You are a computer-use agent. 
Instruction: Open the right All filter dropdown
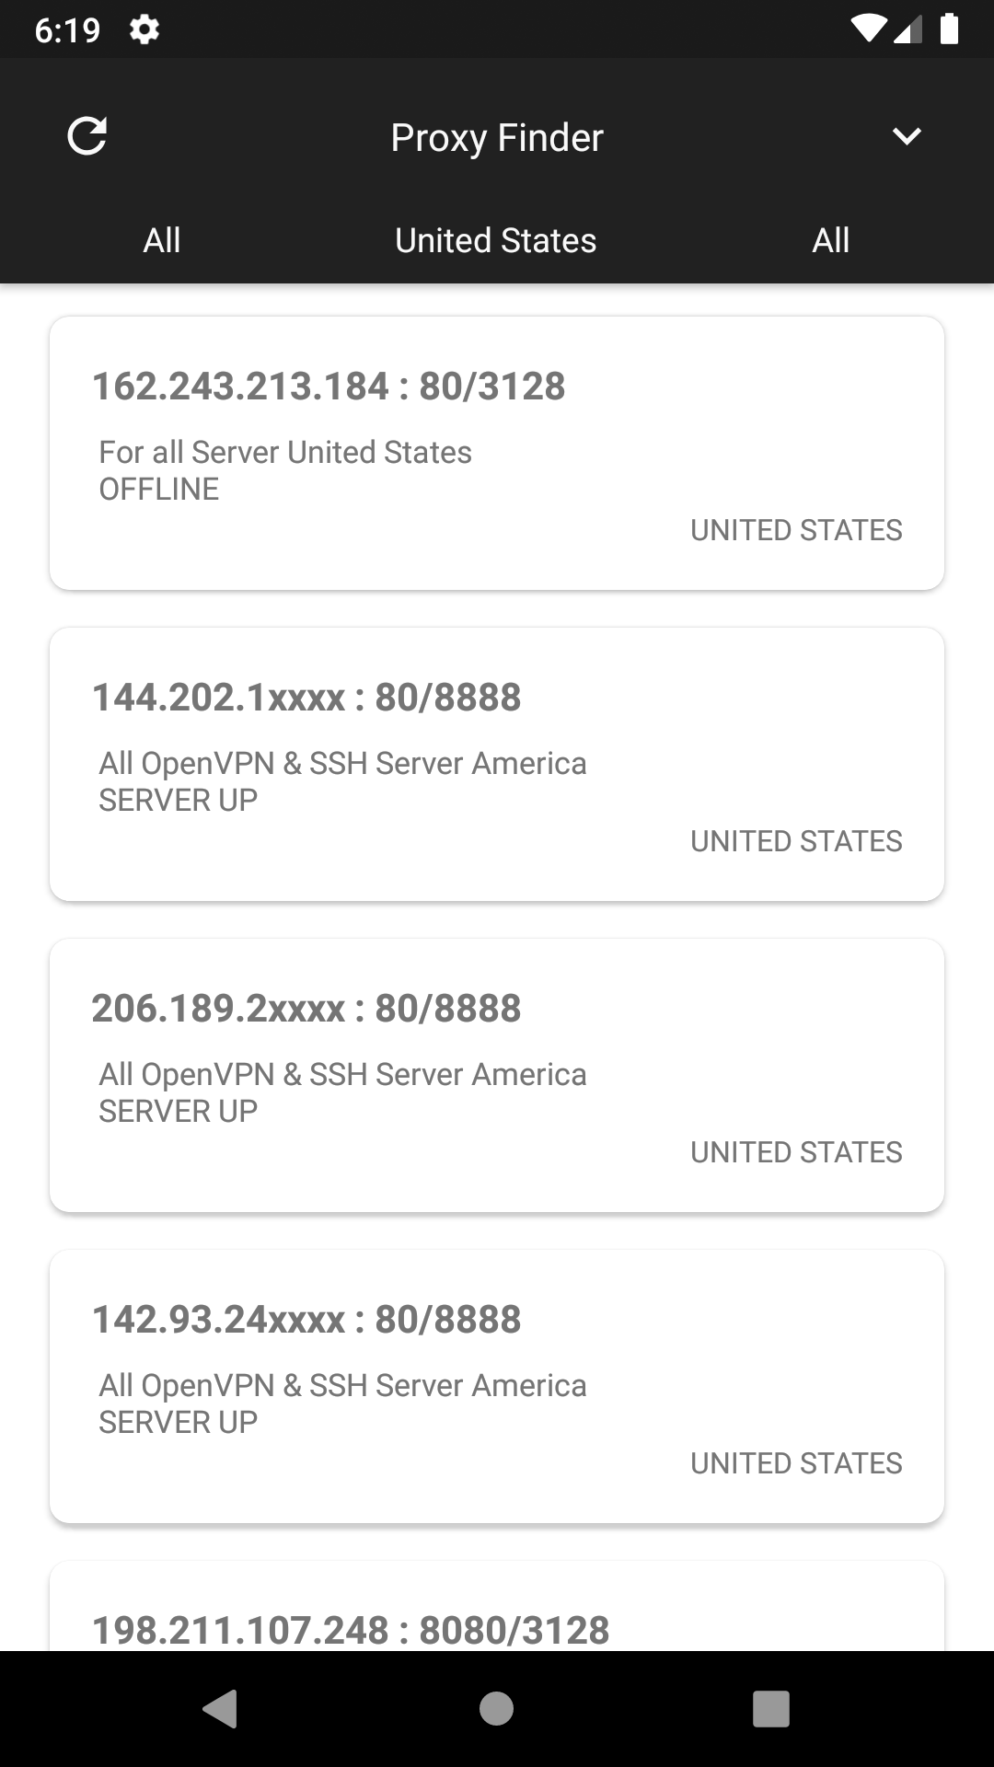[x=830, y=240]
